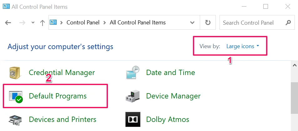Open the Date and Time link
This screenshot has width=298, height=131.
click(x=170, y=73)
